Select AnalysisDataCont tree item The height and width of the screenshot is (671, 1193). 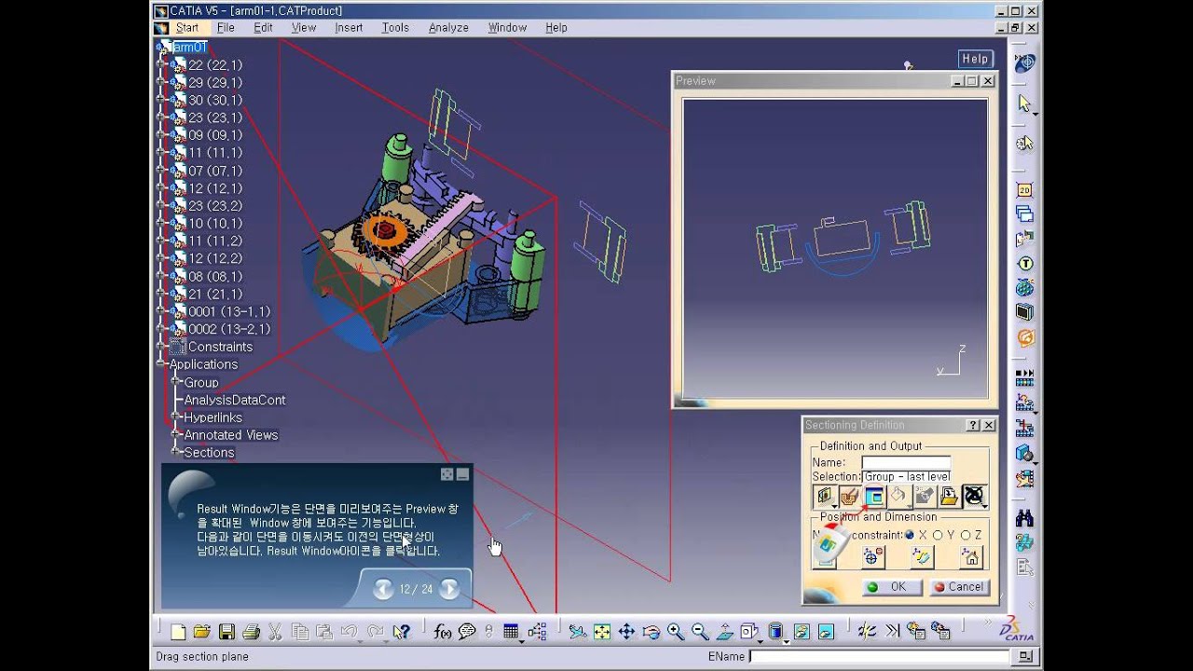235,400
